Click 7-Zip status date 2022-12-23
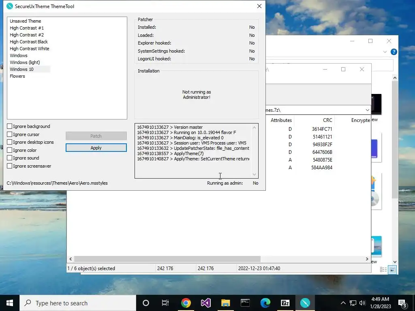Image resolution: width=415 pixels, height=311 pixels. tap(259, 268)
